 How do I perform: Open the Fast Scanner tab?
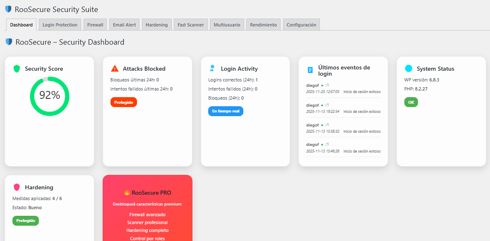[x=191, y=25]
